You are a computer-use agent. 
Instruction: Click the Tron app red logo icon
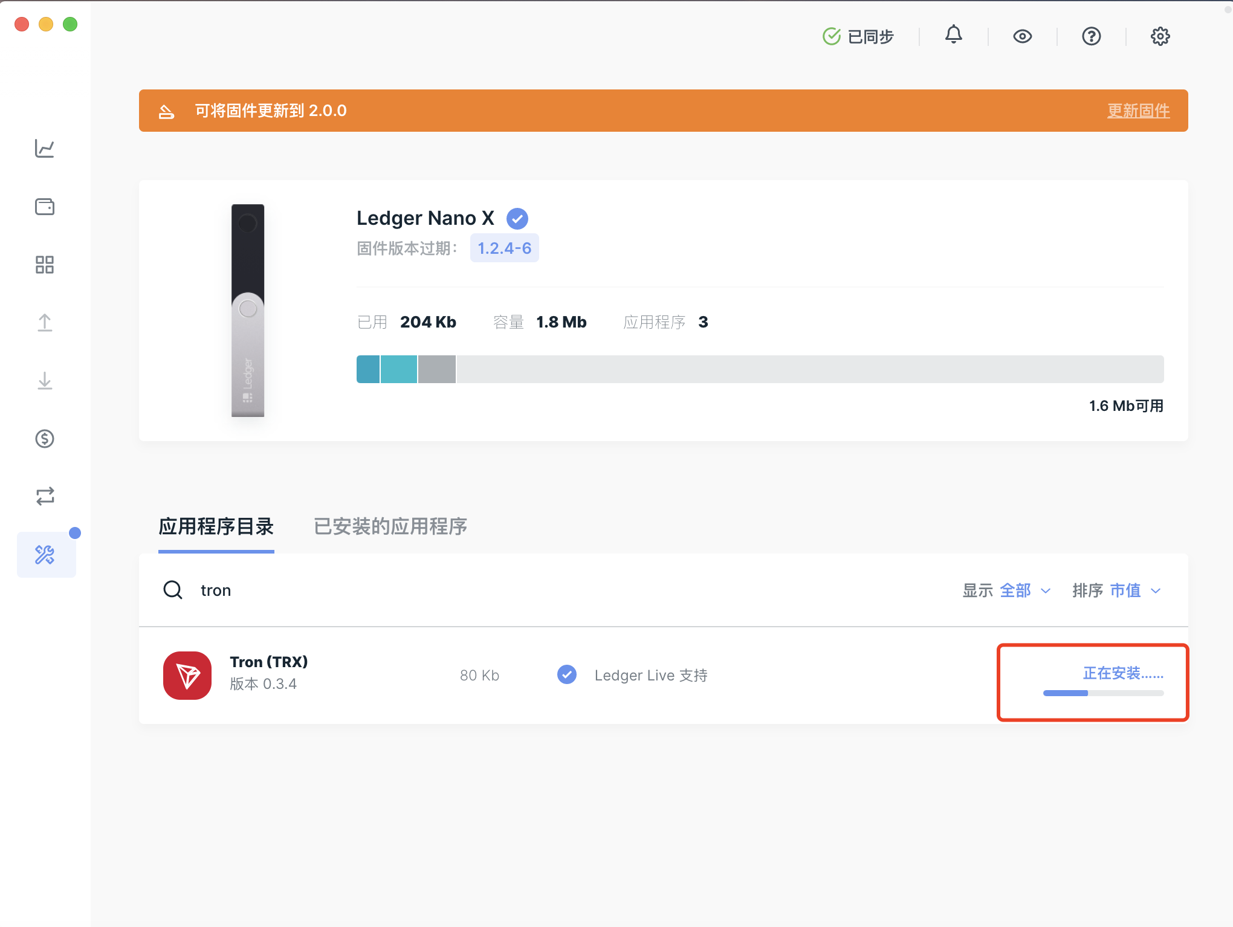click(187, 676)
